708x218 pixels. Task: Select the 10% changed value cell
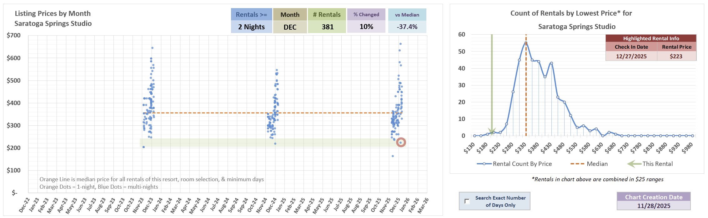click(366, 27)
